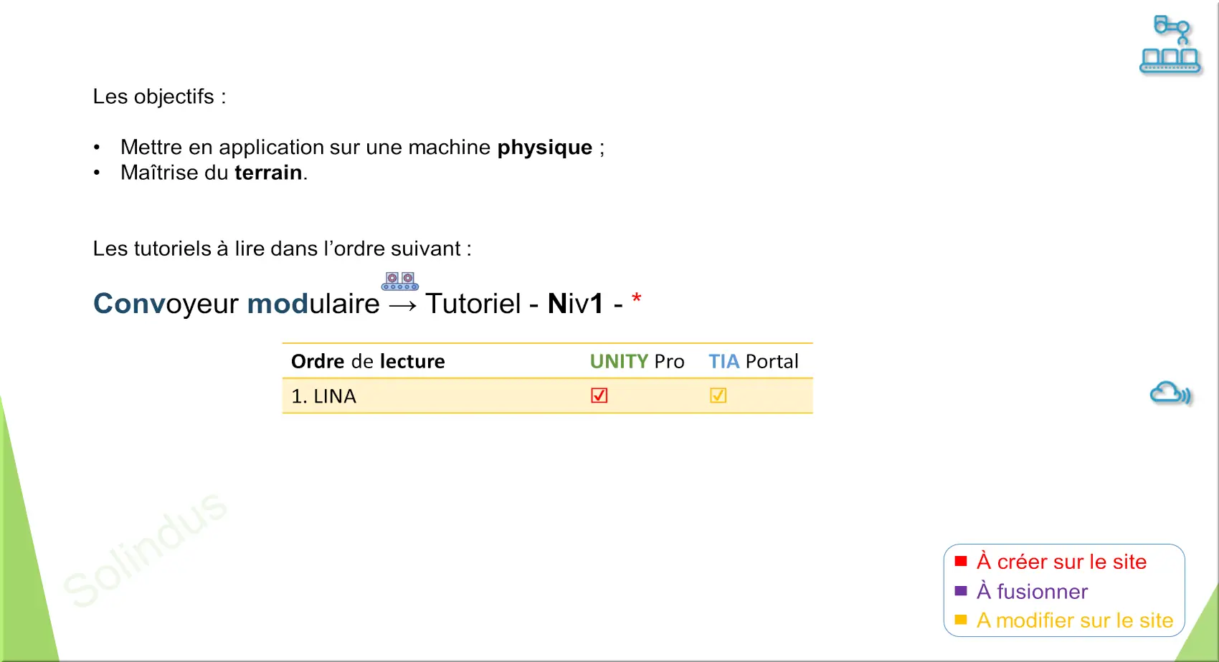This screenshot has width=1219, height=662.
Task: Toggle the yellow TIA Portal checkbox
Action: (718, 395)
